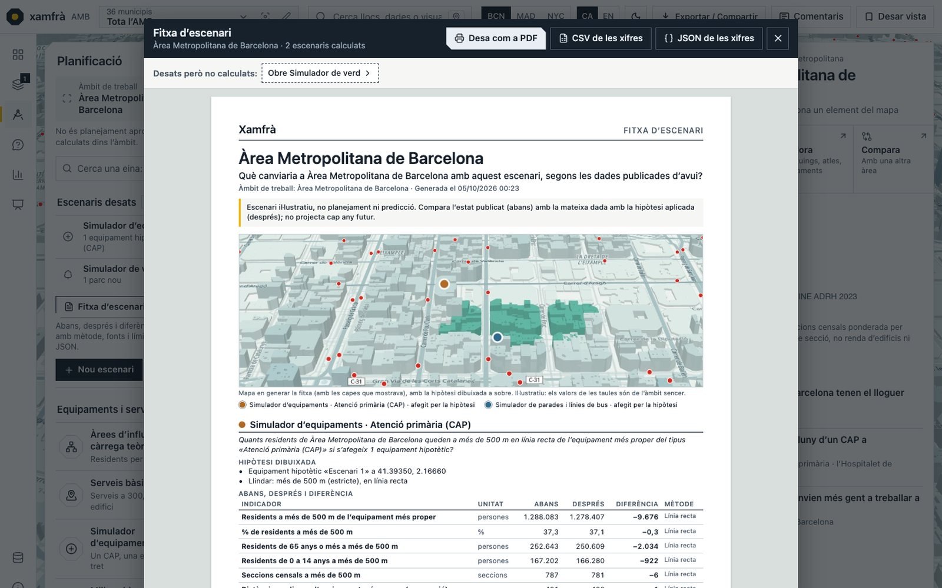This screenshot has height=588, width=942.
Task: Open the layers icon with the badge
Action: point(18,84)
